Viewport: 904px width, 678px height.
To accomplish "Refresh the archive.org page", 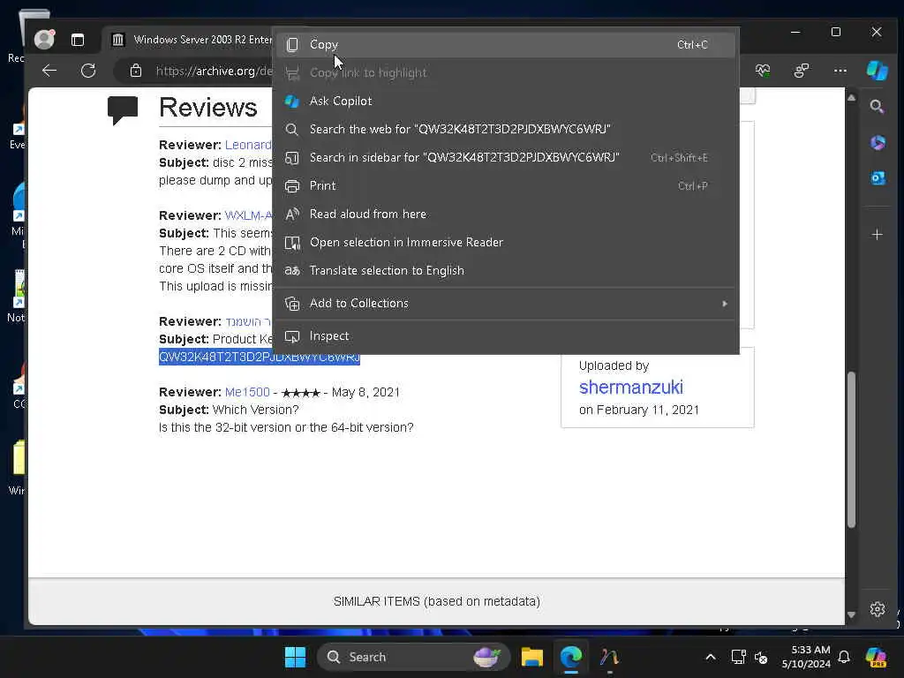I will [88, 71].
